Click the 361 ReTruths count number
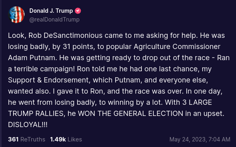This screenshot has height=147, width=236. (13, 139)
